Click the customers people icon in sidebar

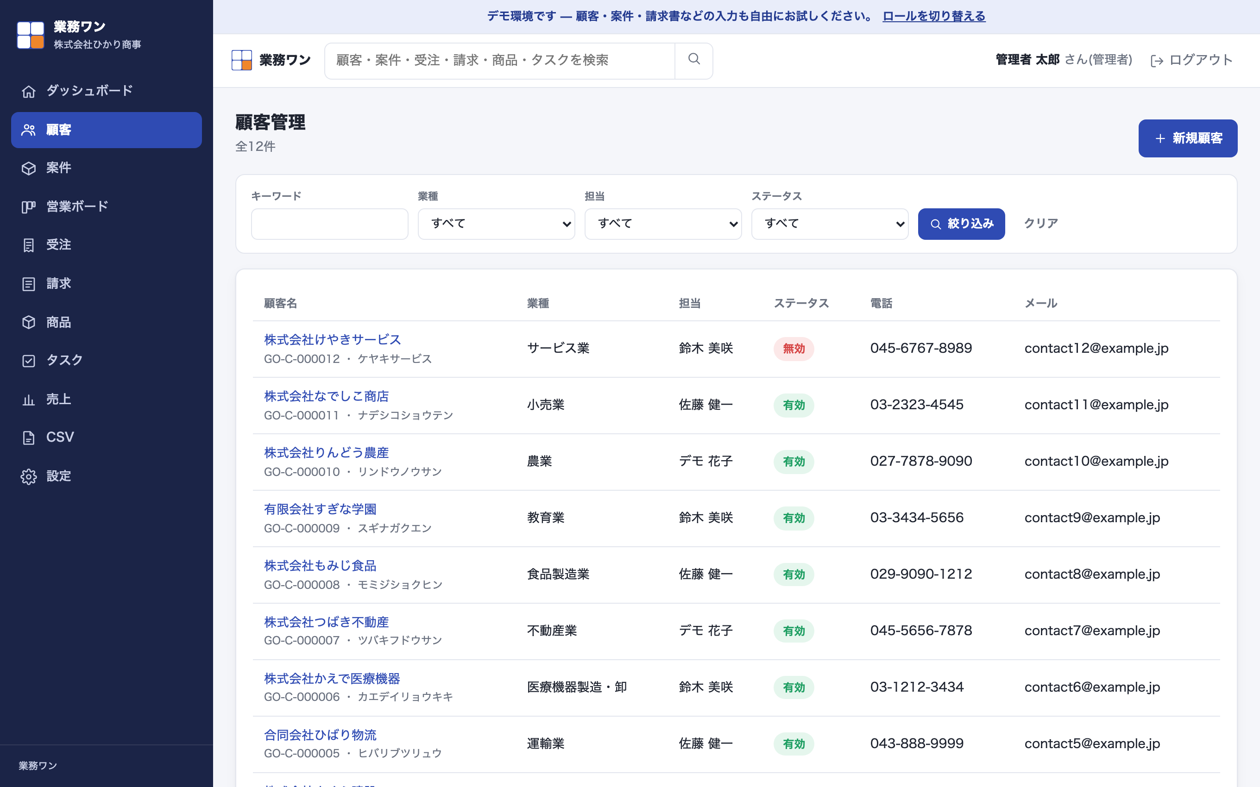(29, 130)
